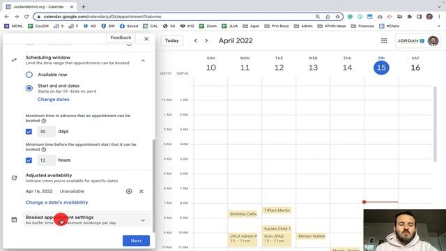Click help icon for maximum advance time
The image size is (446, 251).
[x=43, y=121]
